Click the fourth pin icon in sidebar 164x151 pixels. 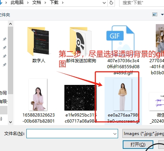[5, 65]
